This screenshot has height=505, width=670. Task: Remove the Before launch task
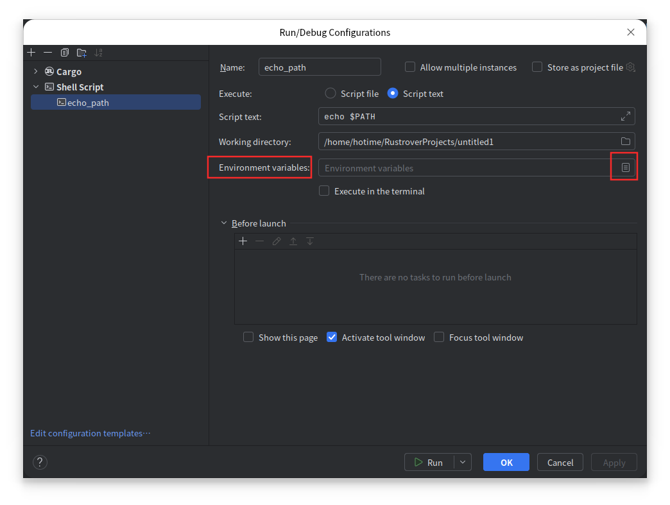click(259, 241)
